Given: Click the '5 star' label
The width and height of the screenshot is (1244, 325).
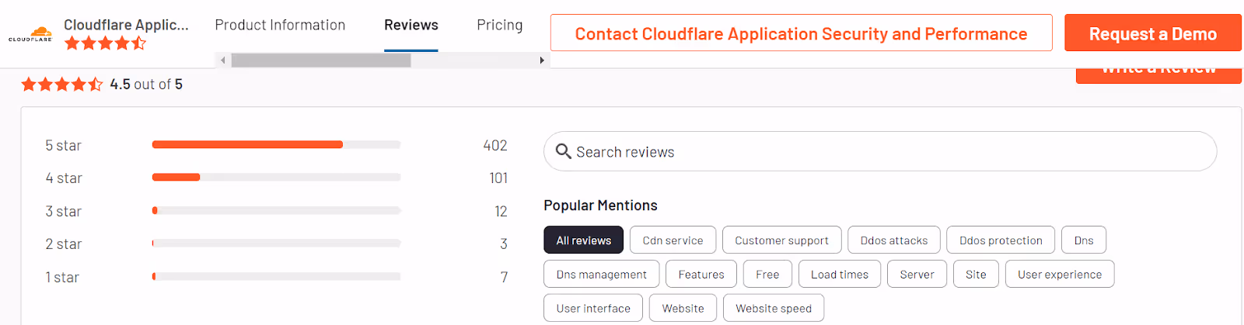Looking at the screenshot, I should (63, 146).
